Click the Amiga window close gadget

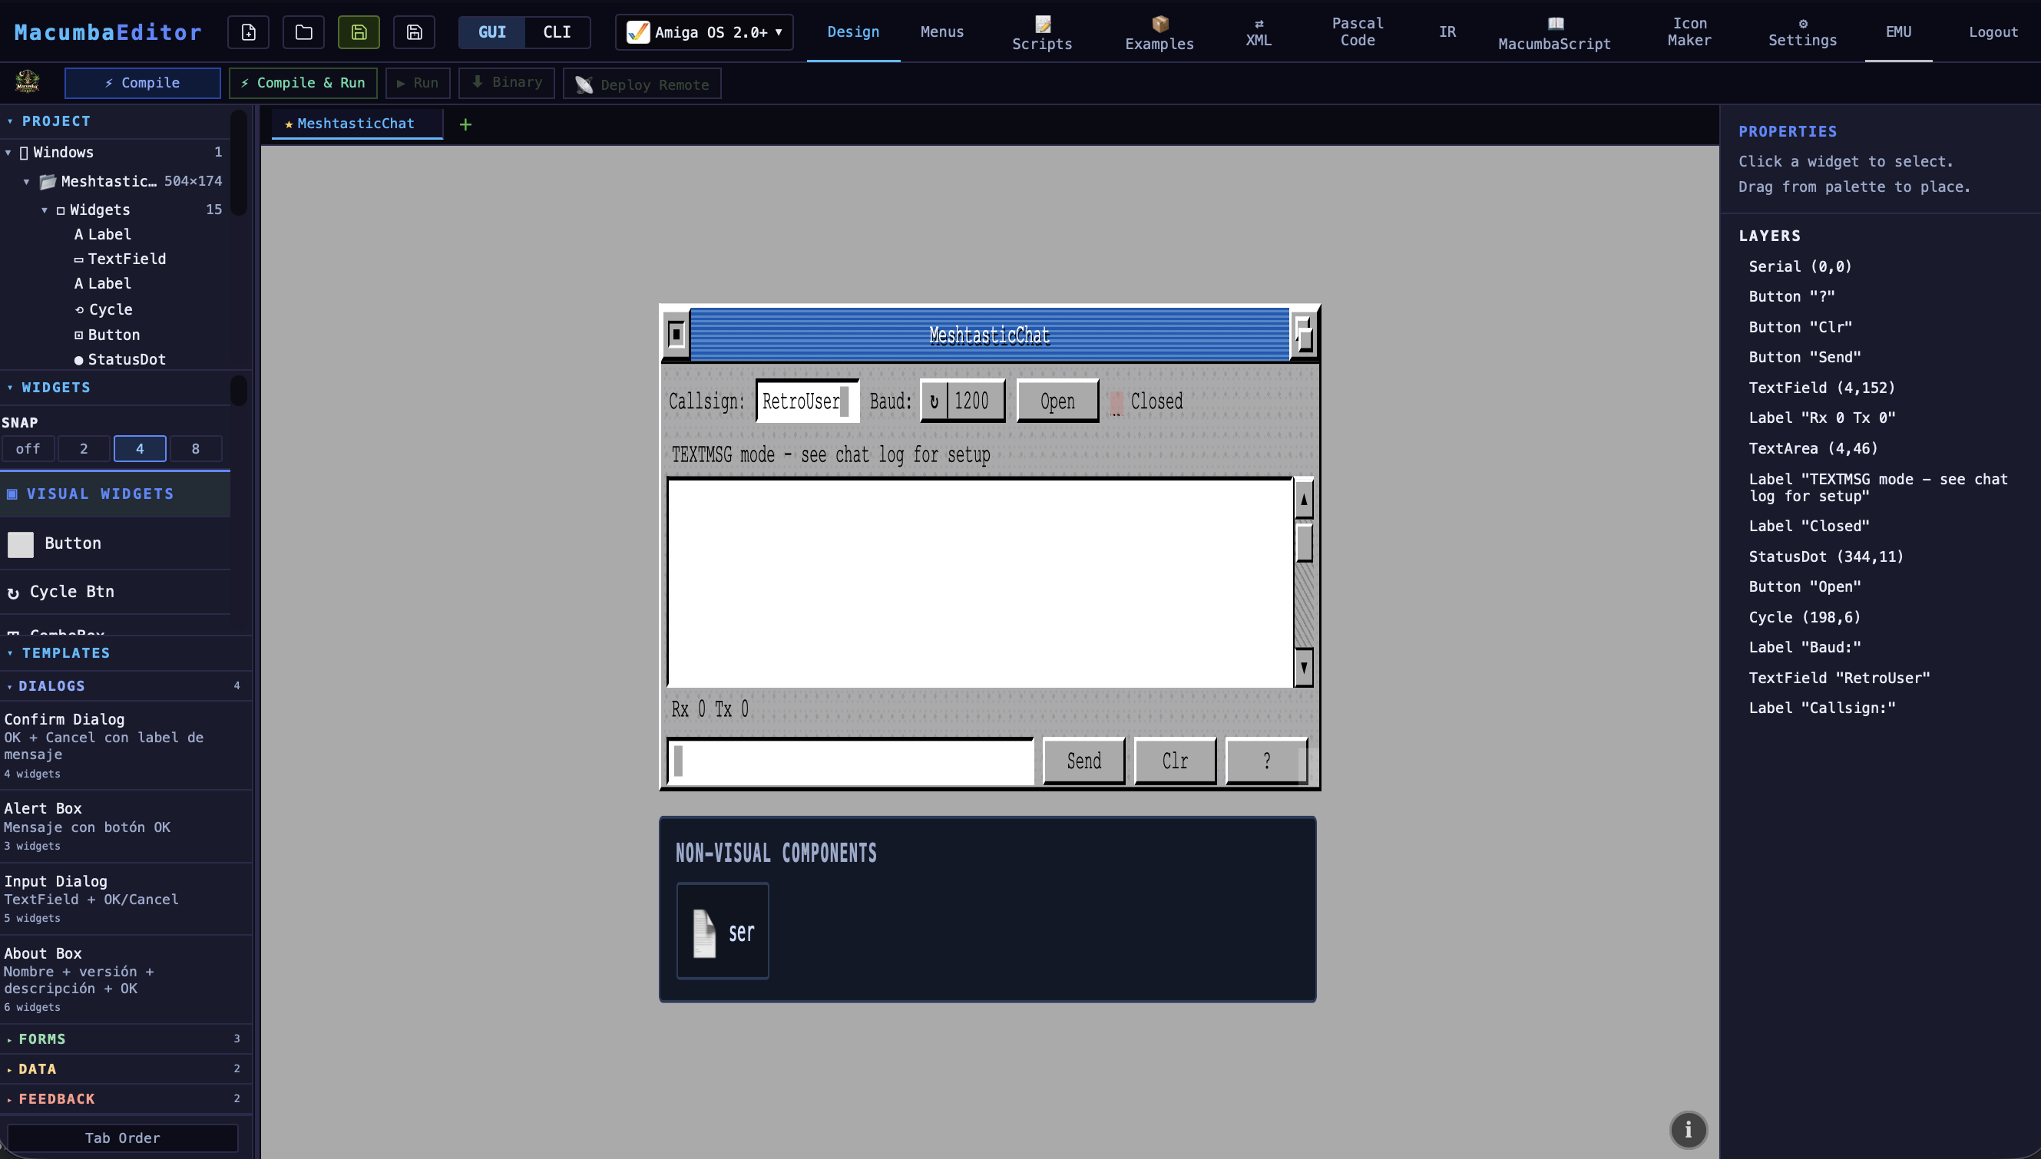[676, 334]
